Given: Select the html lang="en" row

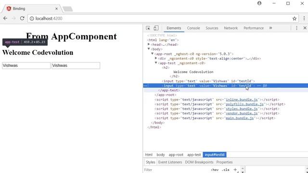Looking at the screenshot, I should click(x=163, y=40).
